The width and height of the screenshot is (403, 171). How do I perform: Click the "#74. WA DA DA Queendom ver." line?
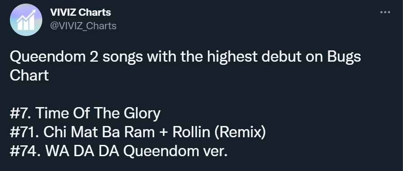[119, 151]
